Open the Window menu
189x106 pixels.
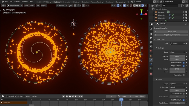pos(25,2)
